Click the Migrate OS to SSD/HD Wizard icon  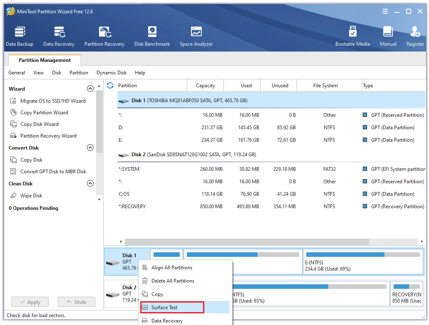click(13, 101)
